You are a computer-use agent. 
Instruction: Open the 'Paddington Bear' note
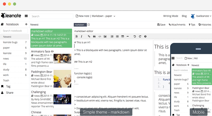[x=51, y=79]
